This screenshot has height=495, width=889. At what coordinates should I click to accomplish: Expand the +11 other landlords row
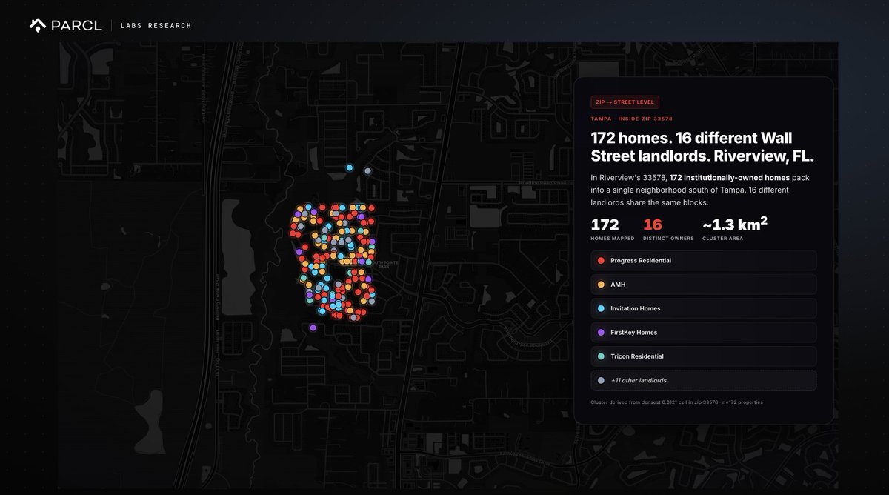click(x=704, y=380)
